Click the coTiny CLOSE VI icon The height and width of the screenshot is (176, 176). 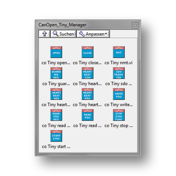pyautogui.click(x=87, y=52)
